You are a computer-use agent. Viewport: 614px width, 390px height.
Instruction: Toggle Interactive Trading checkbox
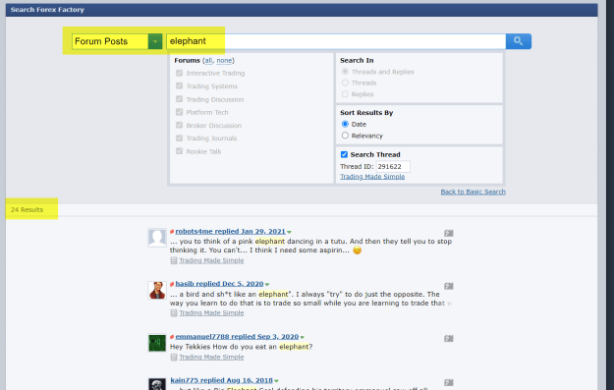pos(180,73)
